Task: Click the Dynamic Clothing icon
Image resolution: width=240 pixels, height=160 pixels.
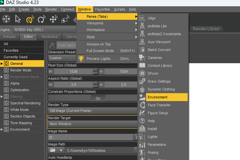Action: [142, 89]
